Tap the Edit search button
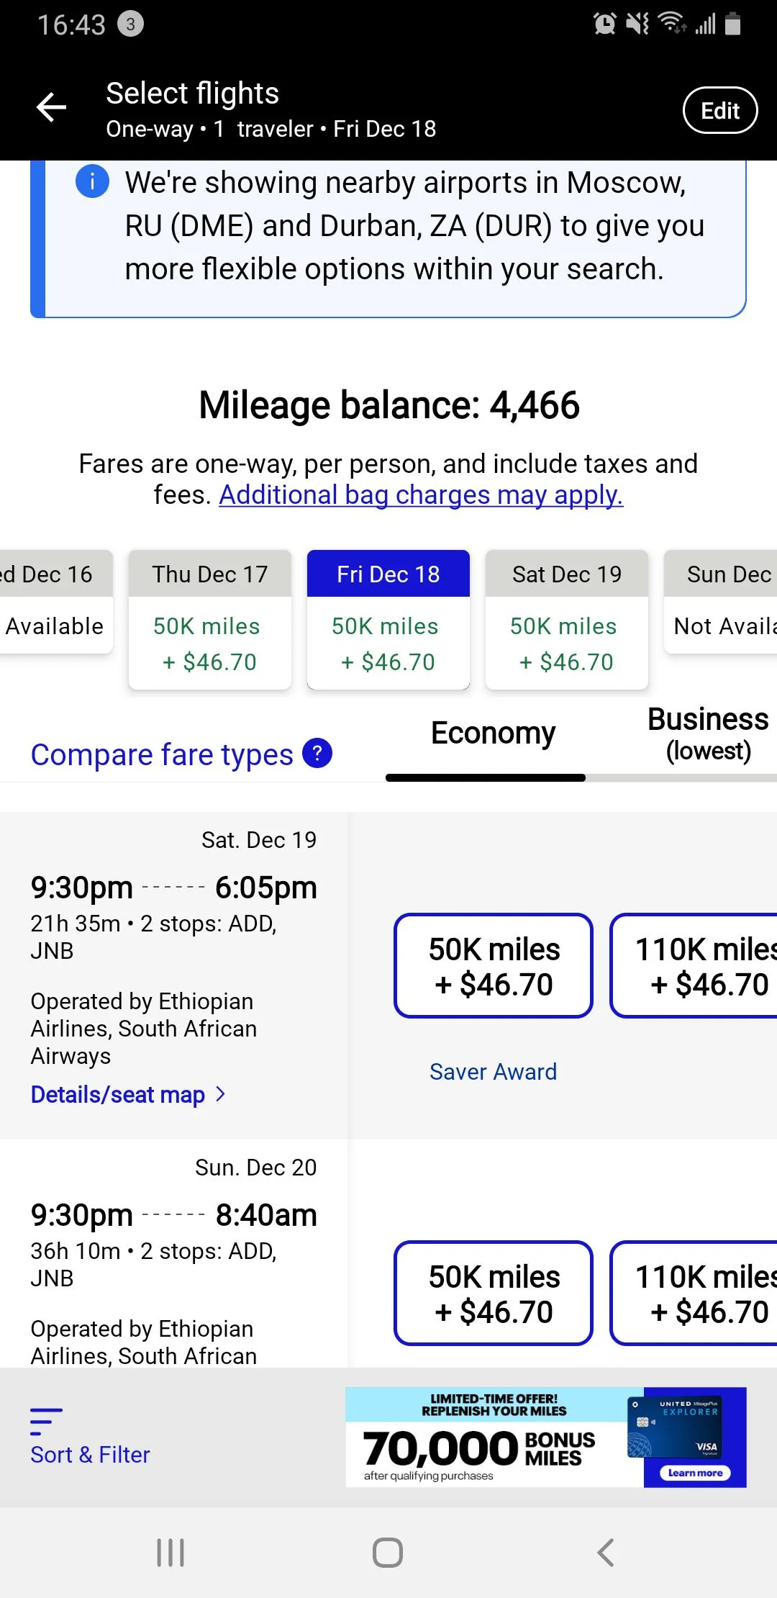The image size is (777, 1598). click(719, 110)
